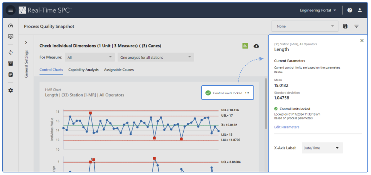Click the cloud download icon
The height and width of the screenshot is (175, 371).
click(x=256, y=46)
